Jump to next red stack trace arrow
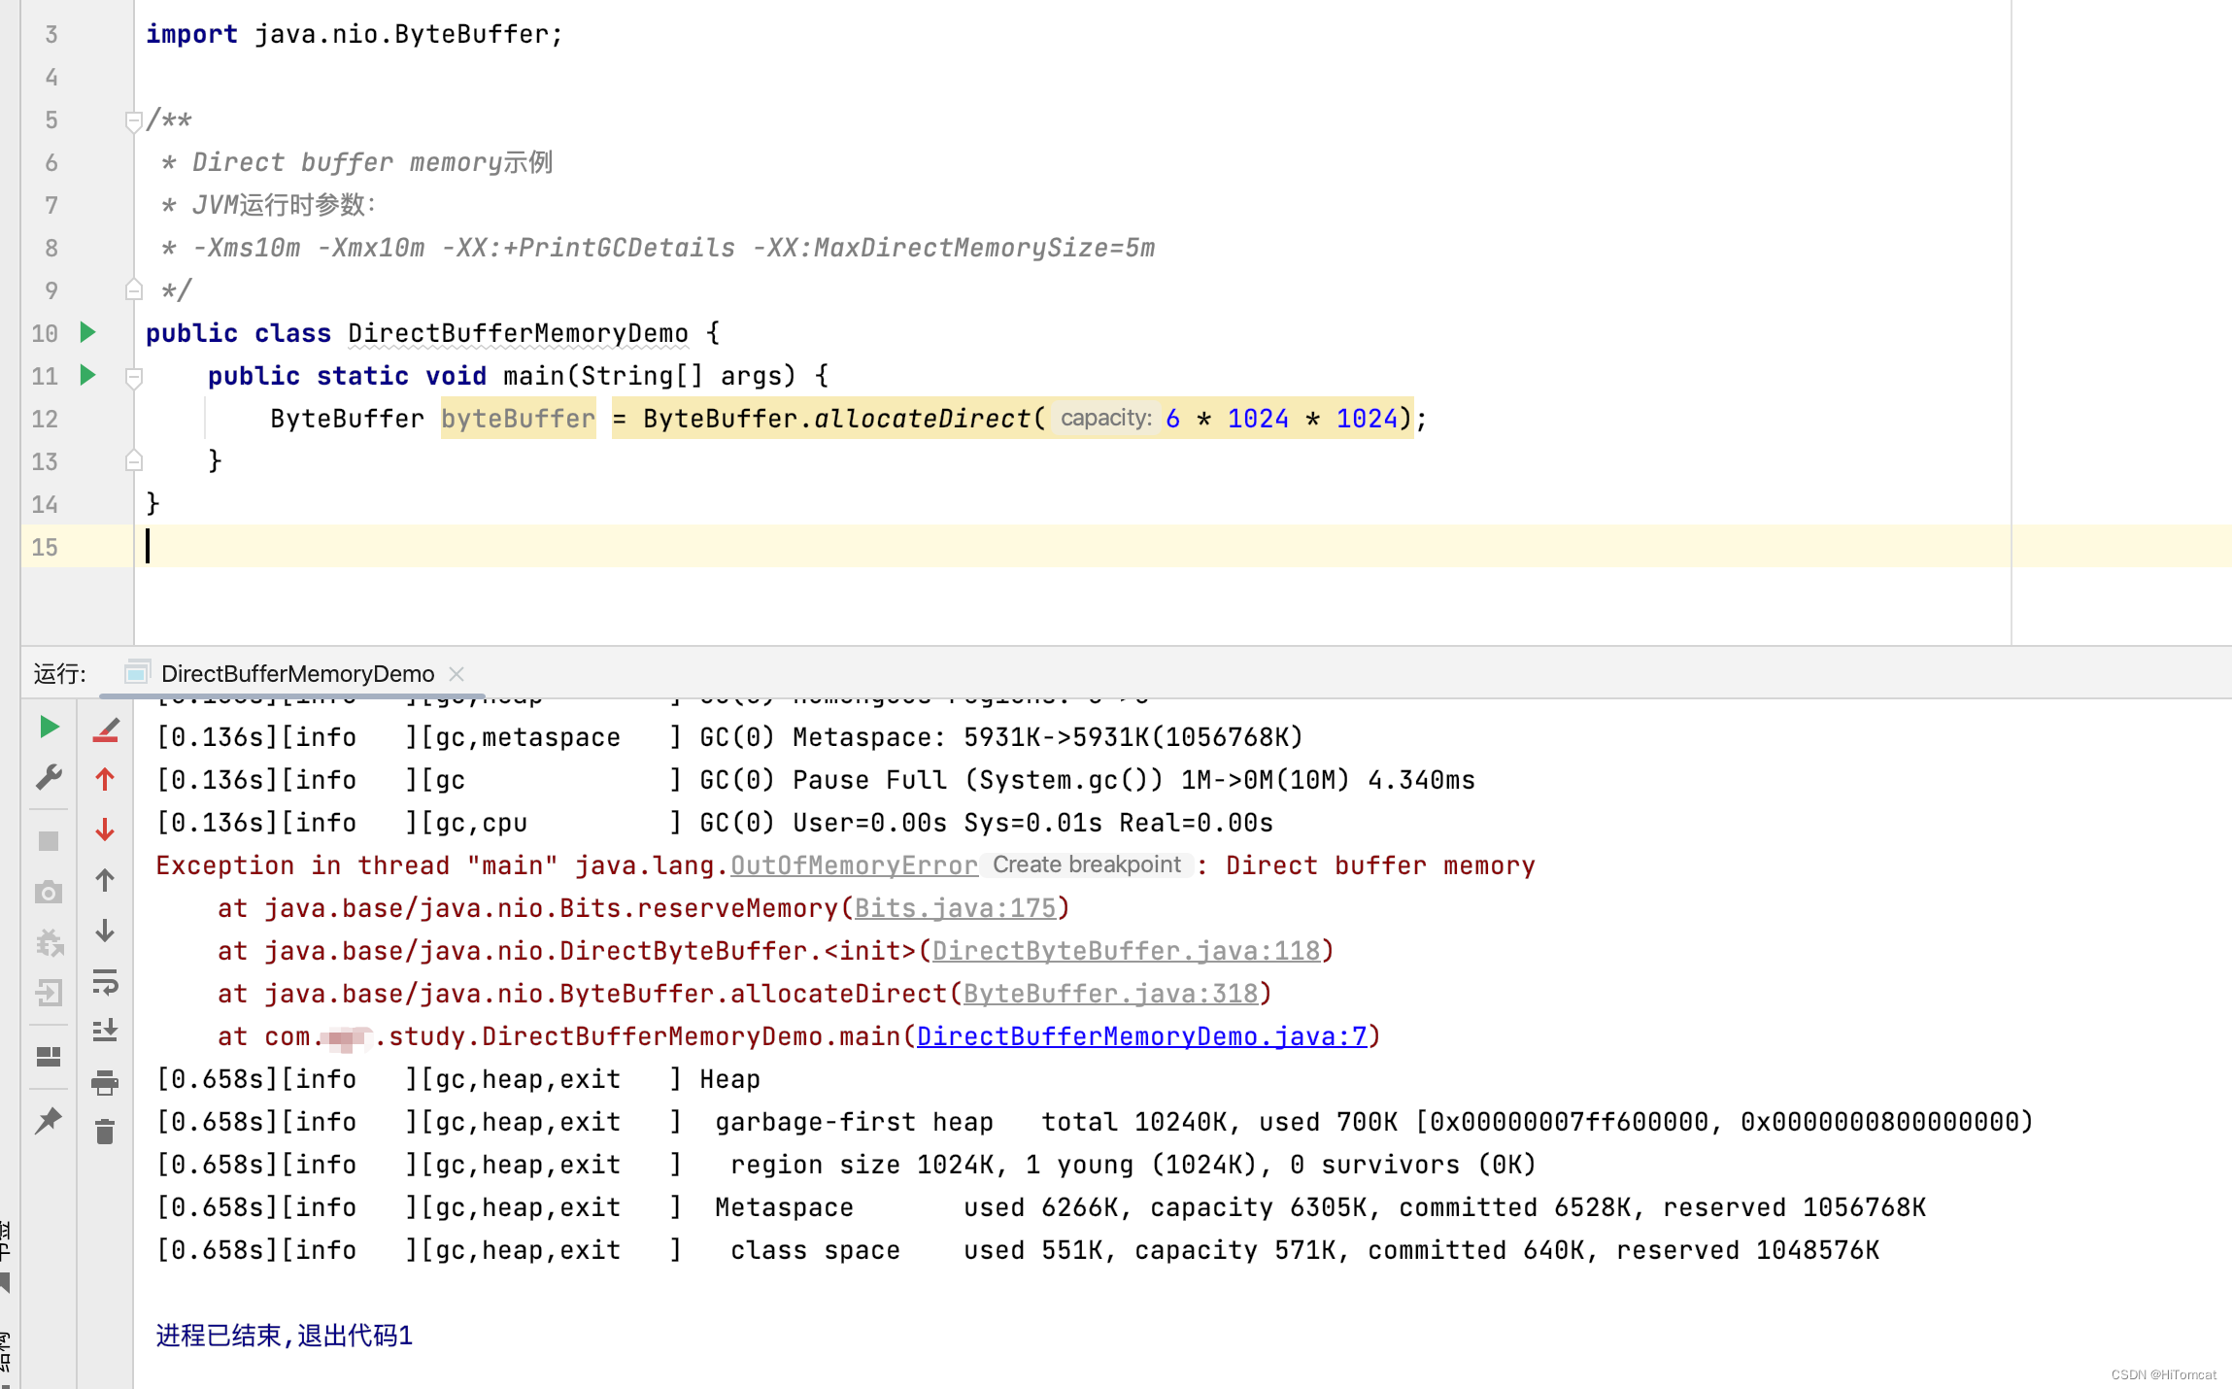Image resolution: width=2232 pixels, height=1389 pixels. click(105, 830)
